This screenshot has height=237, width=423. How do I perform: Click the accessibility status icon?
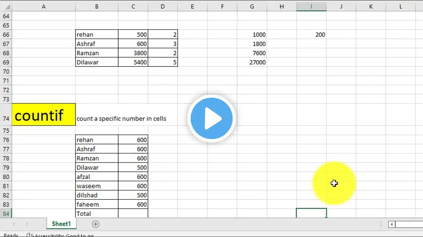tap(30, 235)
